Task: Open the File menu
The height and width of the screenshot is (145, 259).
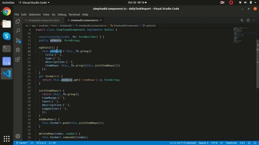Action: (x=17, y=14)
